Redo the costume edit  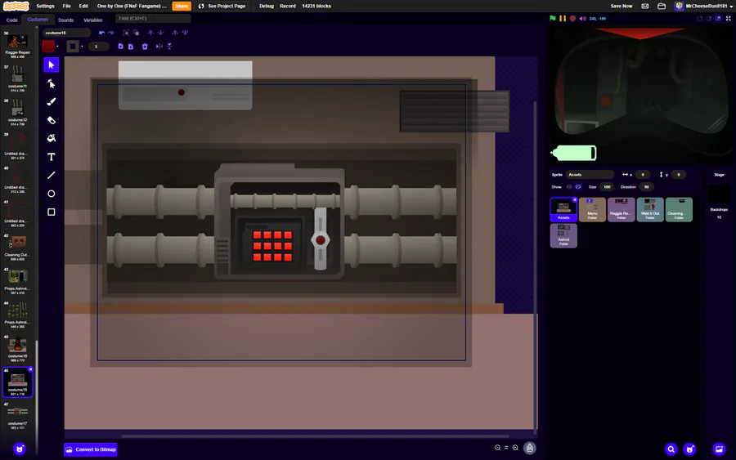tap(110, 33)
